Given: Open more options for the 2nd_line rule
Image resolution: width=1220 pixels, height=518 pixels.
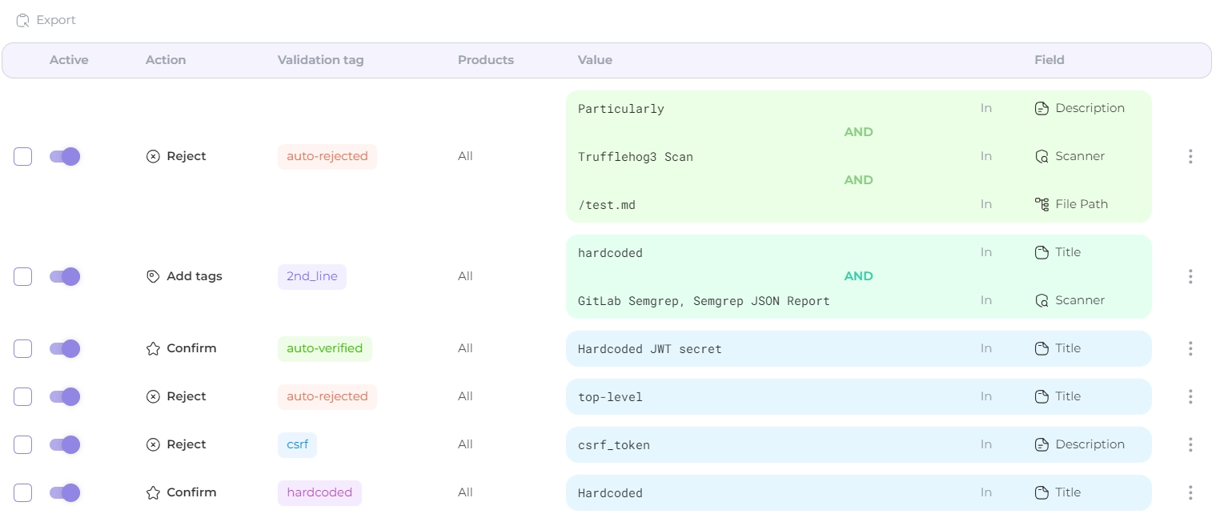Looking at the screenshot, I should click(x=1190, y=276).
